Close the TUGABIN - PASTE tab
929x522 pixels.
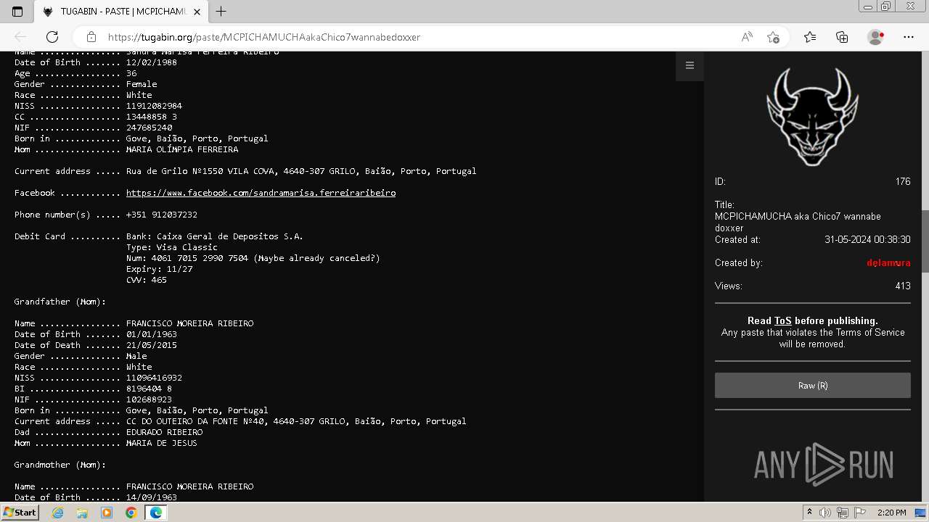197,12
